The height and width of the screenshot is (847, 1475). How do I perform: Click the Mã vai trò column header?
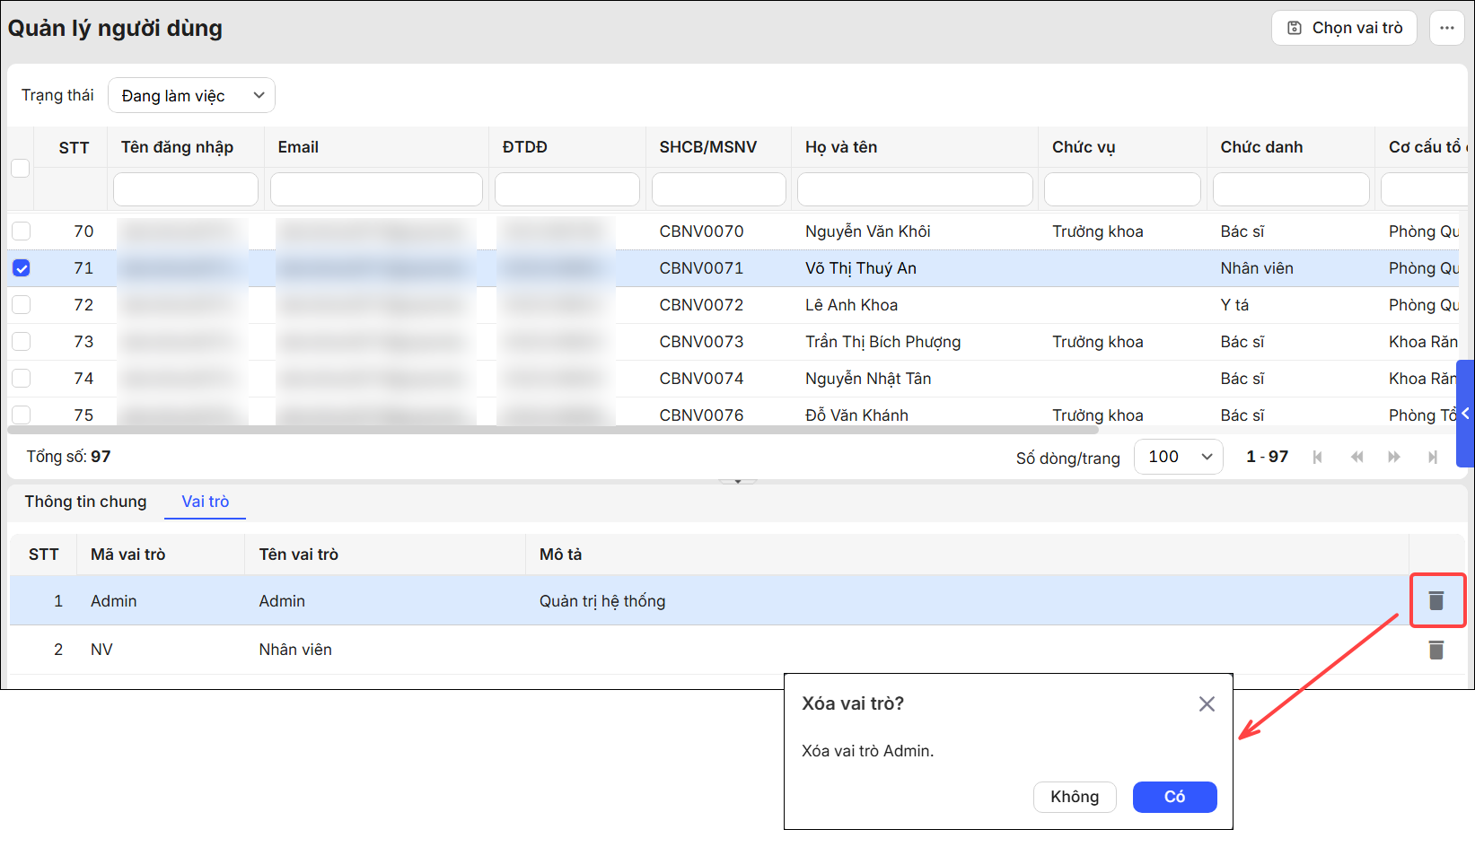(x=127, y=554)
